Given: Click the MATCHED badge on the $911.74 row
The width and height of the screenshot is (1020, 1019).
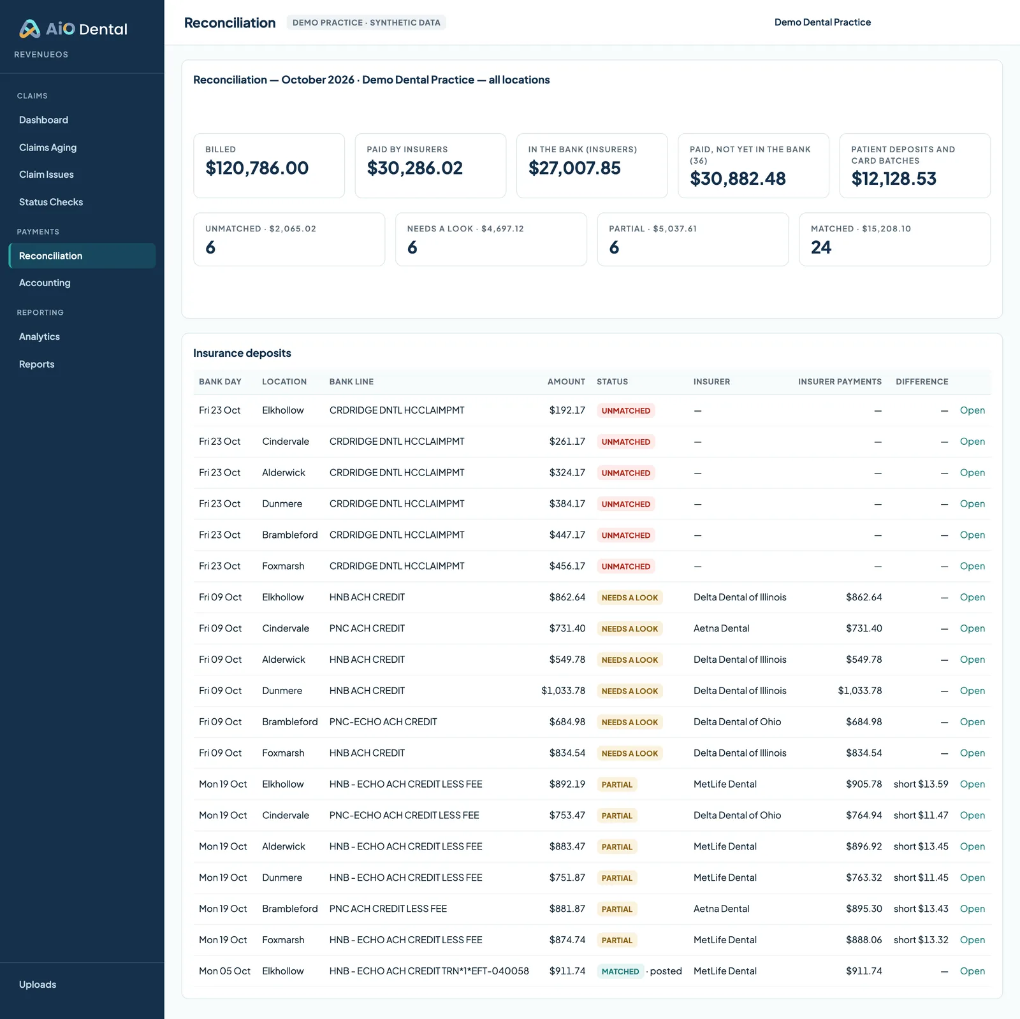Looking at the screenshot, I should [x=620, y=971].
